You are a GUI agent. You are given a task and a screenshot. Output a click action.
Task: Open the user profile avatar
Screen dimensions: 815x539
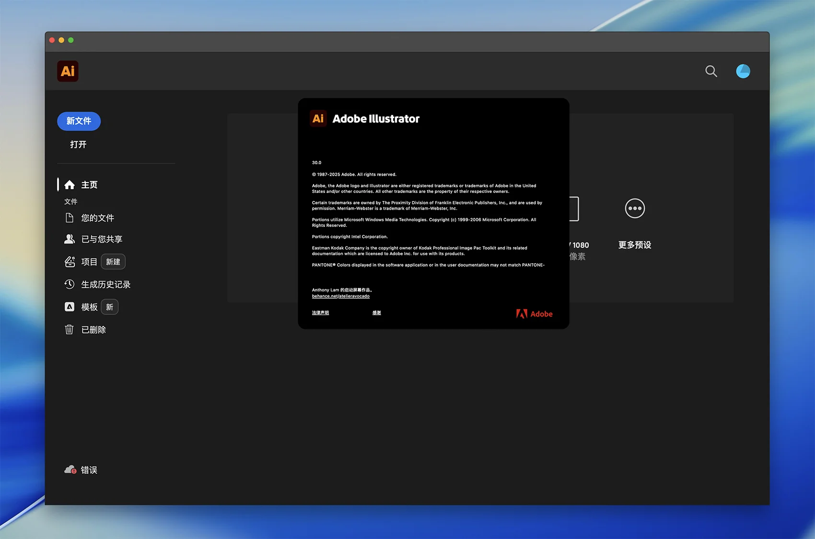pyautogui.click(x=743, y=71)
